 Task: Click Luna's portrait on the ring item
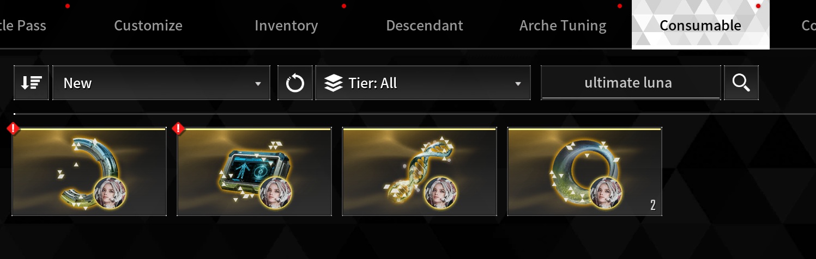[x=606, y=192]
